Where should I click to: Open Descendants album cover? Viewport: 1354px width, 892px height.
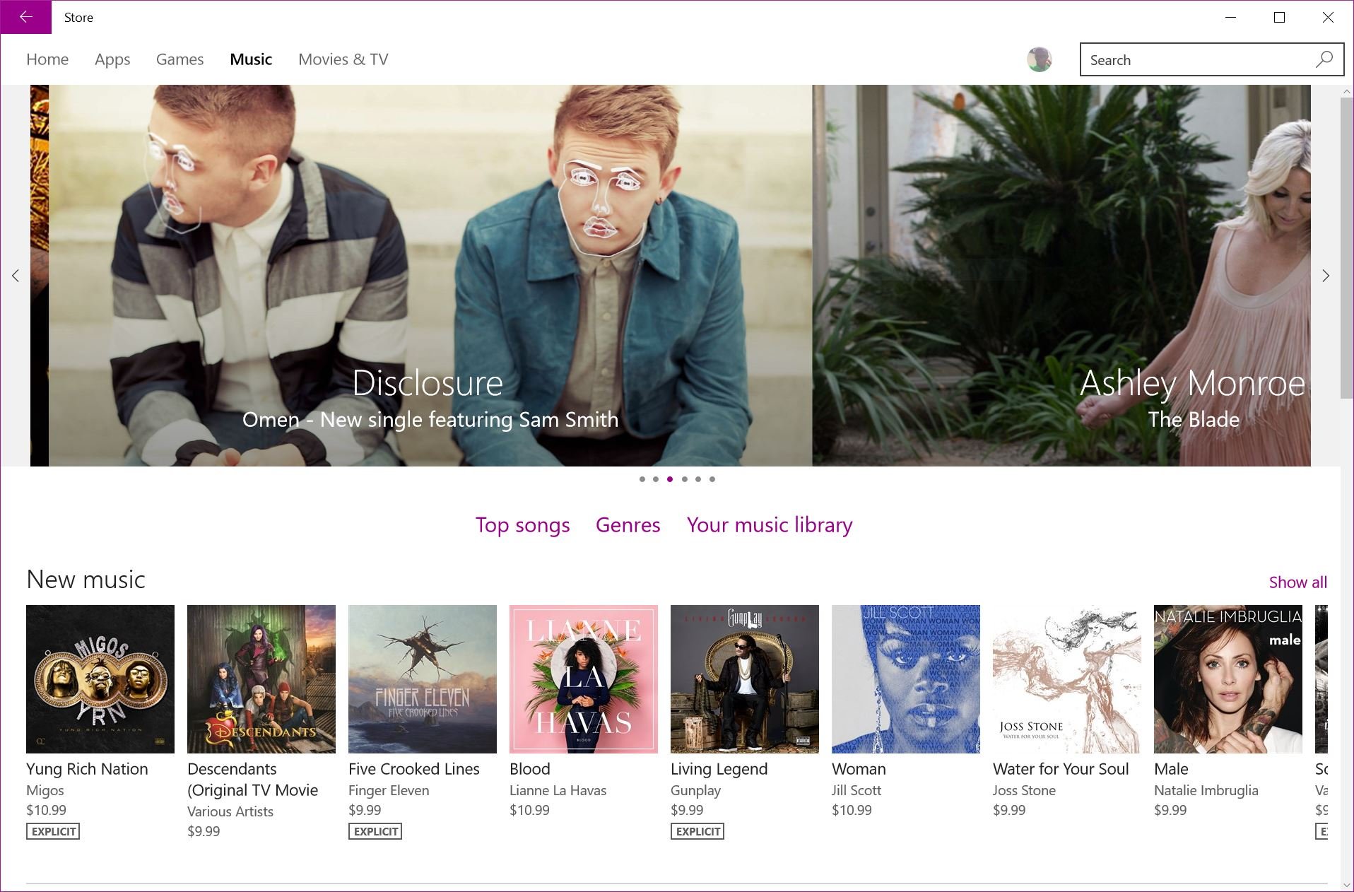click(261, 679)
